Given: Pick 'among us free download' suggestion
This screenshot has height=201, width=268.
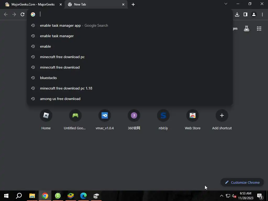Looking at the screenshot, I should (x=130, y=99).
